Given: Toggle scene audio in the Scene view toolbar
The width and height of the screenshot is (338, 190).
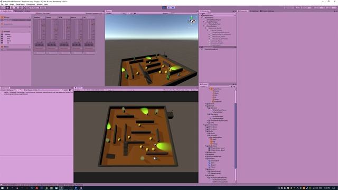Looking at the screenshot, I should coord(132,13).
